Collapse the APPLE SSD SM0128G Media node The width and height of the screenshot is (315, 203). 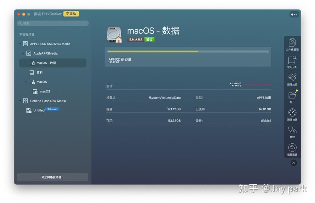(x=20, y=44)
